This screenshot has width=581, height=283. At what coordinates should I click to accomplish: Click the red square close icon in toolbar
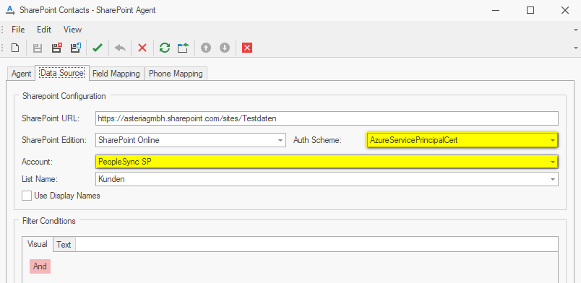(x=247, y=48)
